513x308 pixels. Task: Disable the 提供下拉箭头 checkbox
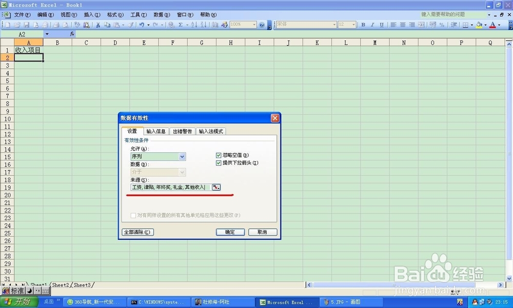219,163
